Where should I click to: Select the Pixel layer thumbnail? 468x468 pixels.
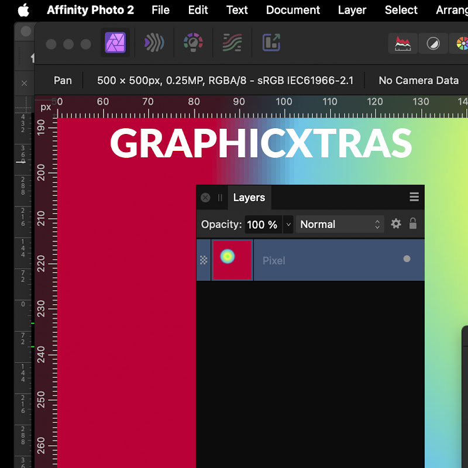232,260
